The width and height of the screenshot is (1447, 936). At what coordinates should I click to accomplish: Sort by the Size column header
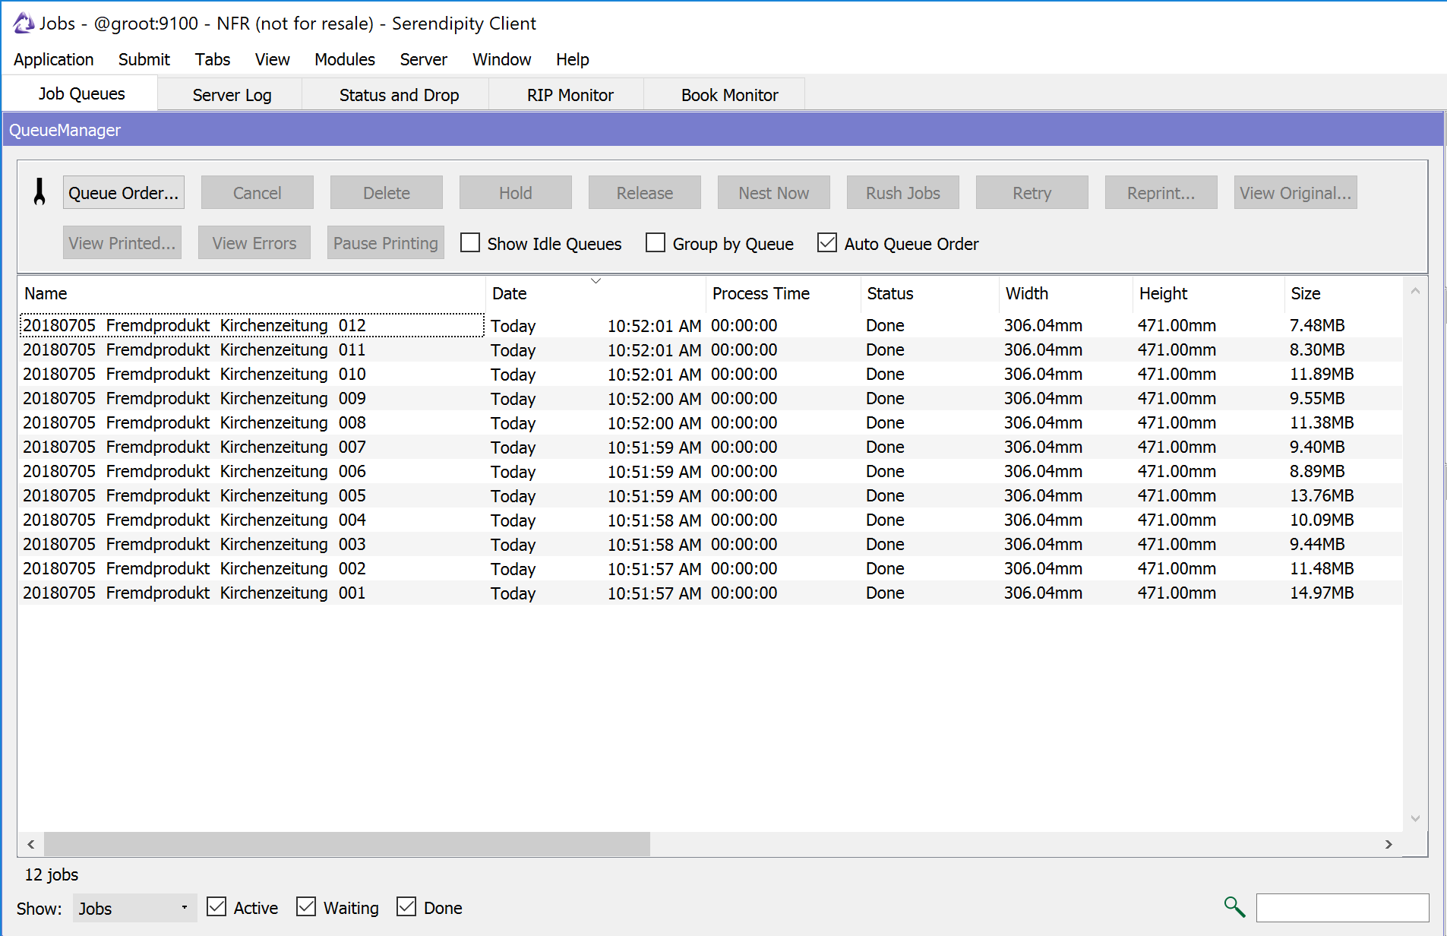[x=1343, y=293]
